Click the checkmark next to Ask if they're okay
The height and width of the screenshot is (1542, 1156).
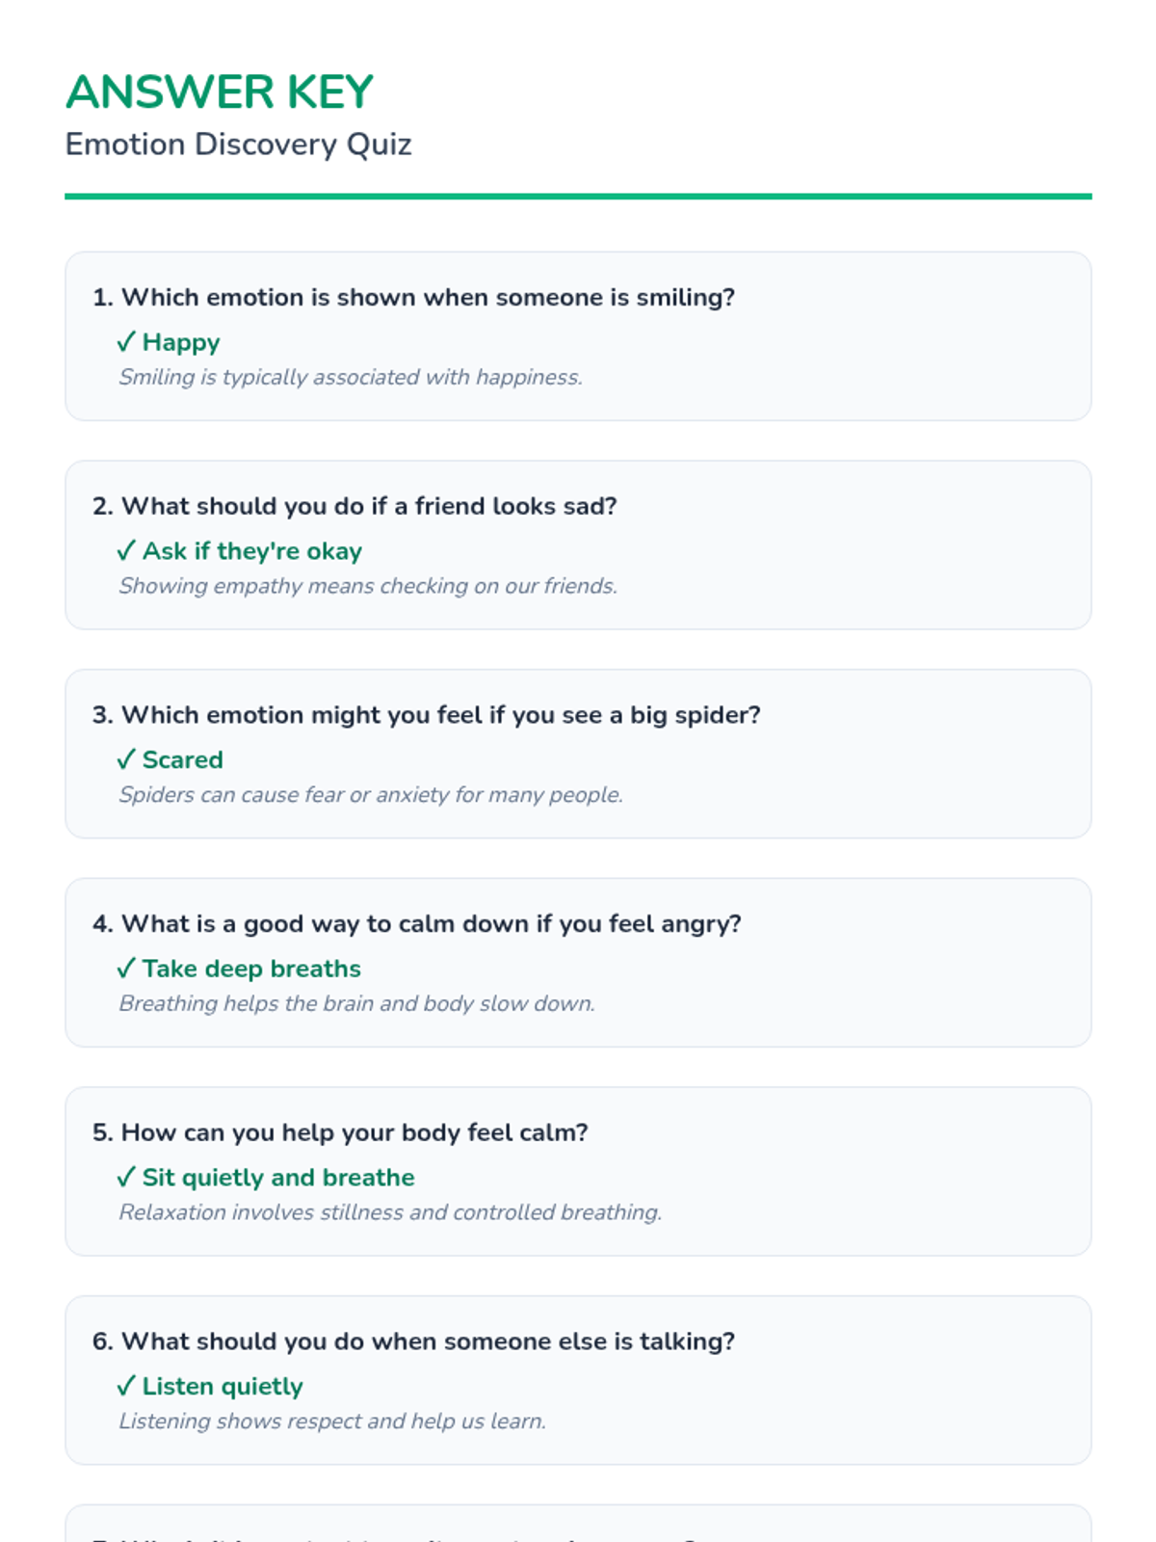126,551
